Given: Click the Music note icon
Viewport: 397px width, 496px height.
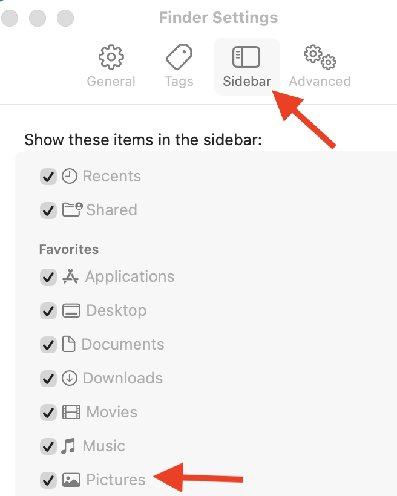Looking at the screenshot, I should pyautogui.click(x=68, y=446).
